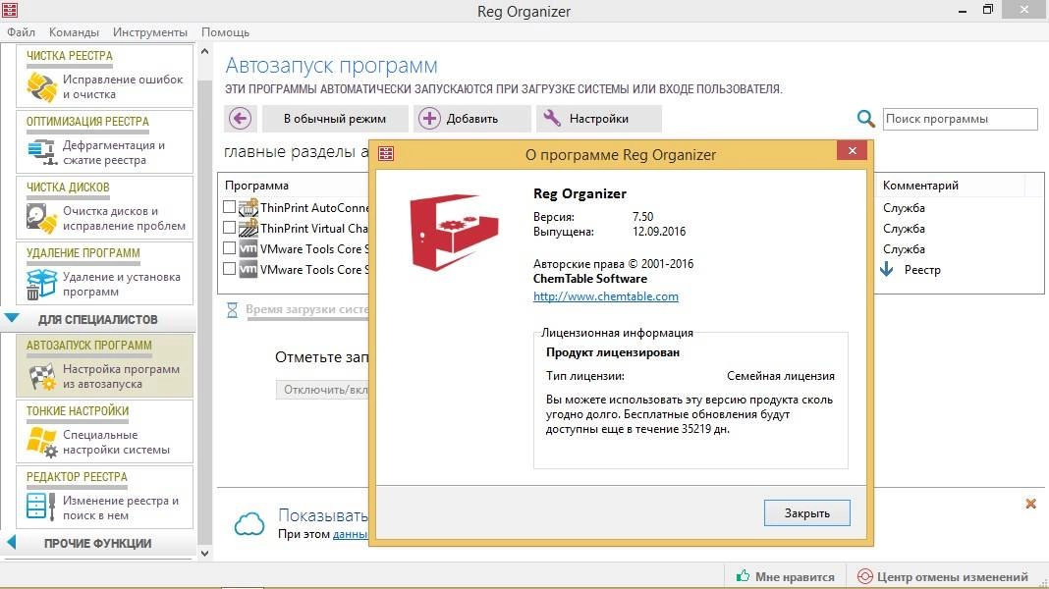1049x589 pixels.
Task: Click the Добавить button
Action: tap(471, 119)
